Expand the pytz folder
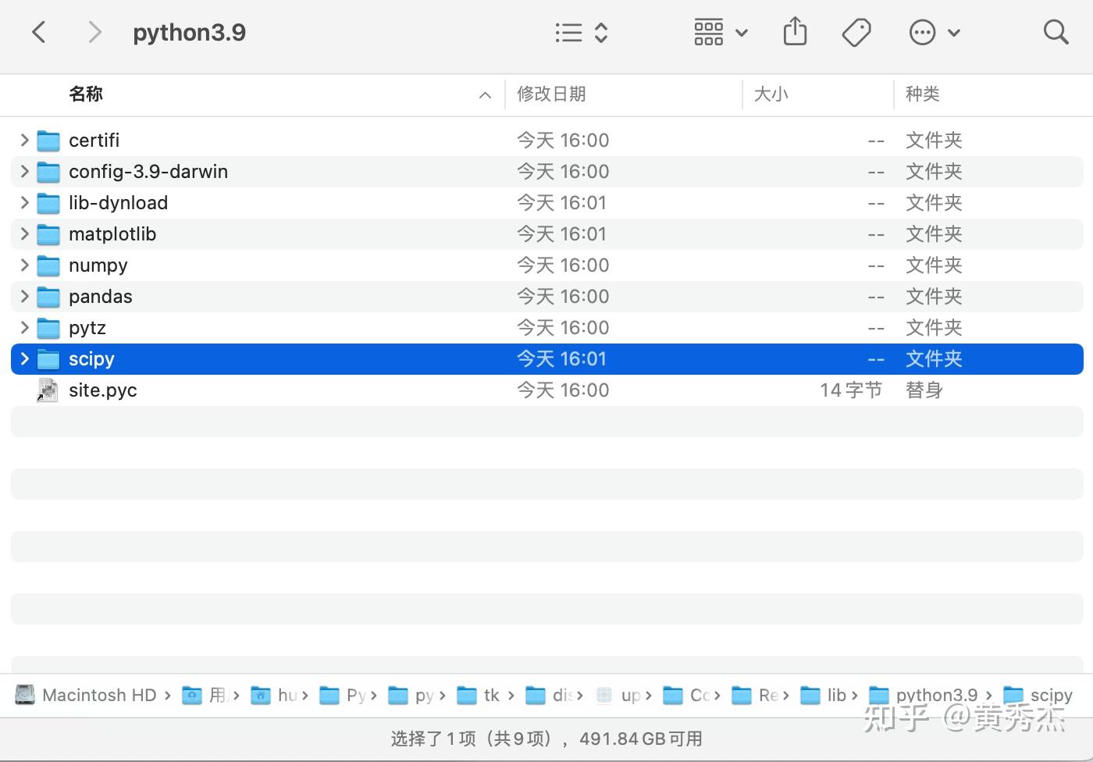The image size is (1093, 762). click(24, 327)
